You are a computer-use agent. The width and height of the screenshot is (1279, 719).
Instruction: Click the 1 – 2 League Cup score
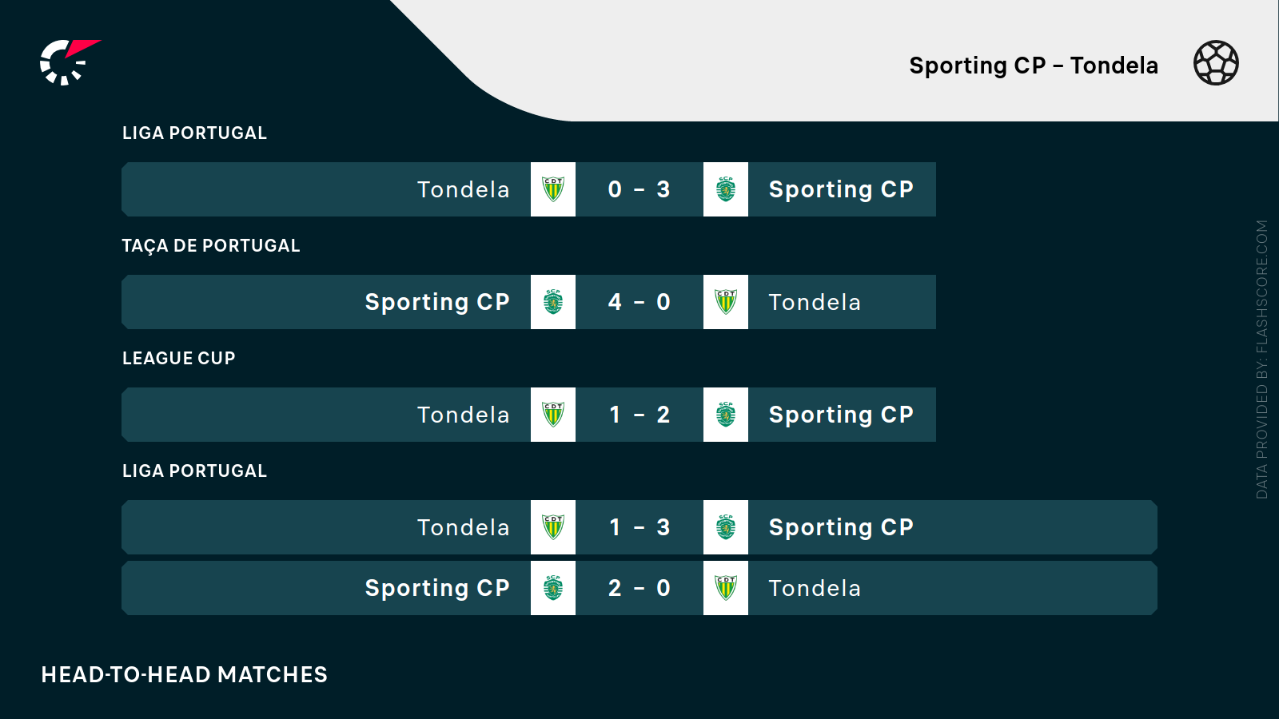tap(639, 415)
